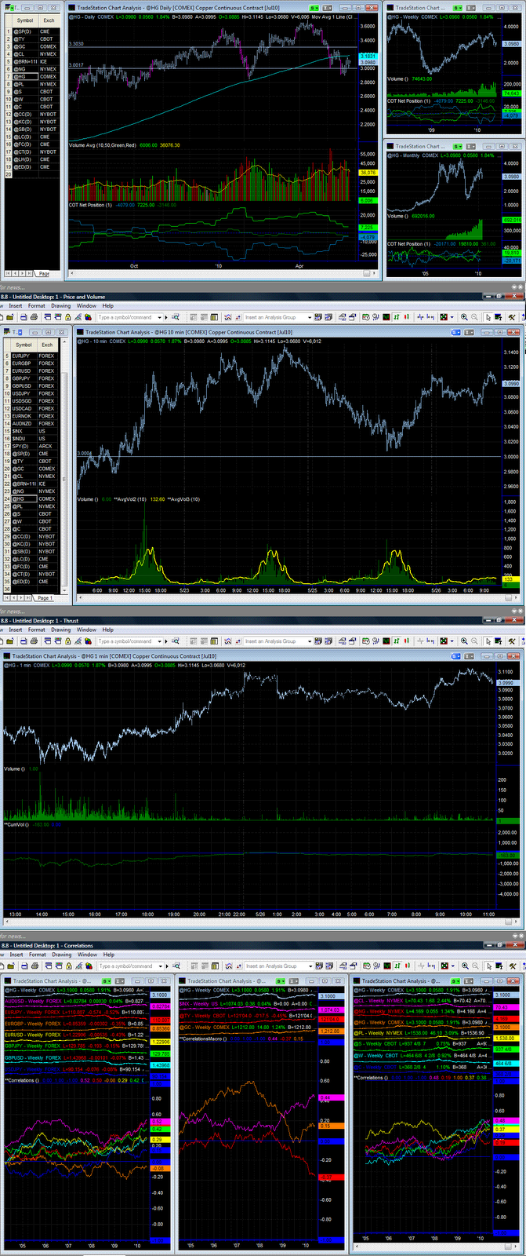The height and width of the screenshot is (1256, 526).
Task: Select the pointer tool in Price and Volume toolbar
Action: point(488,317)
